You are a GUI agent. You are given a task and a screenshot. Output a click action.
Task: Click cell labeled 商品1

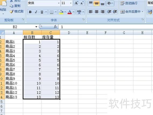pyautogui.click(x=14, y=42)
